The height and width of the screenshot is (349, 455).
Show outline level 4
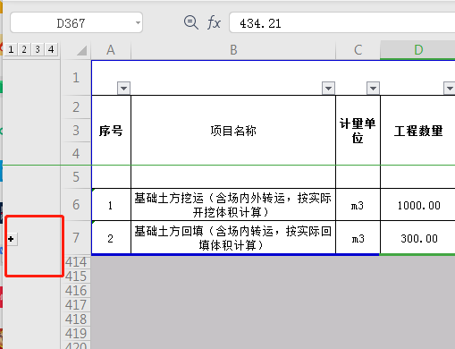click(51, 49)
